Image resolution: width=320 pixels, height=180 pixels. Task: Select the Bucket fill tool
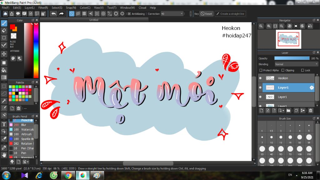4,70
